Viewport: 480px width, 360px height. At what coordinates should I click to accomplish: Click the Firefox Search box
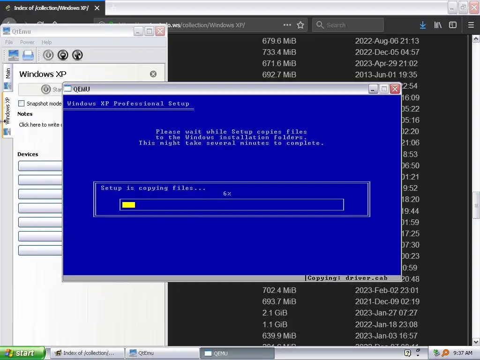pyautogui.click(x=348, y=25)
